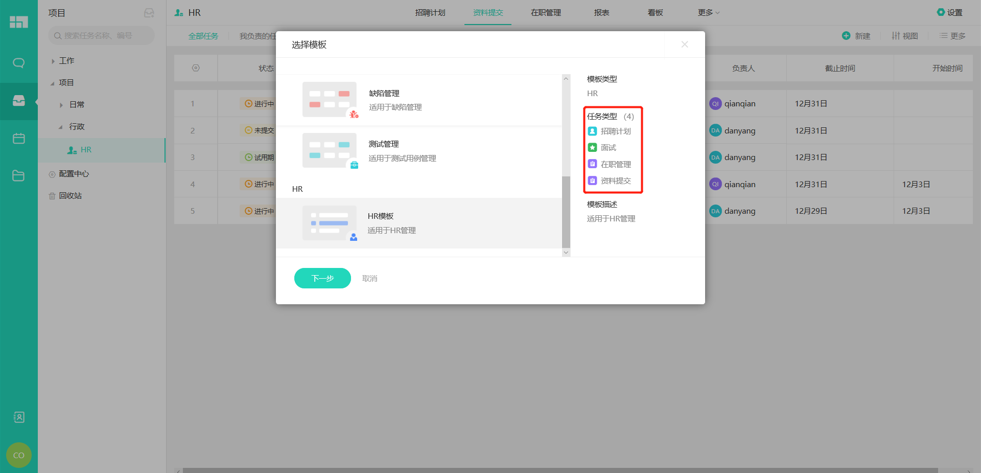The height and width of the screenshot is (473, 981).
Task: Click the template list scroll down arrow
Action: click(566, 253)
